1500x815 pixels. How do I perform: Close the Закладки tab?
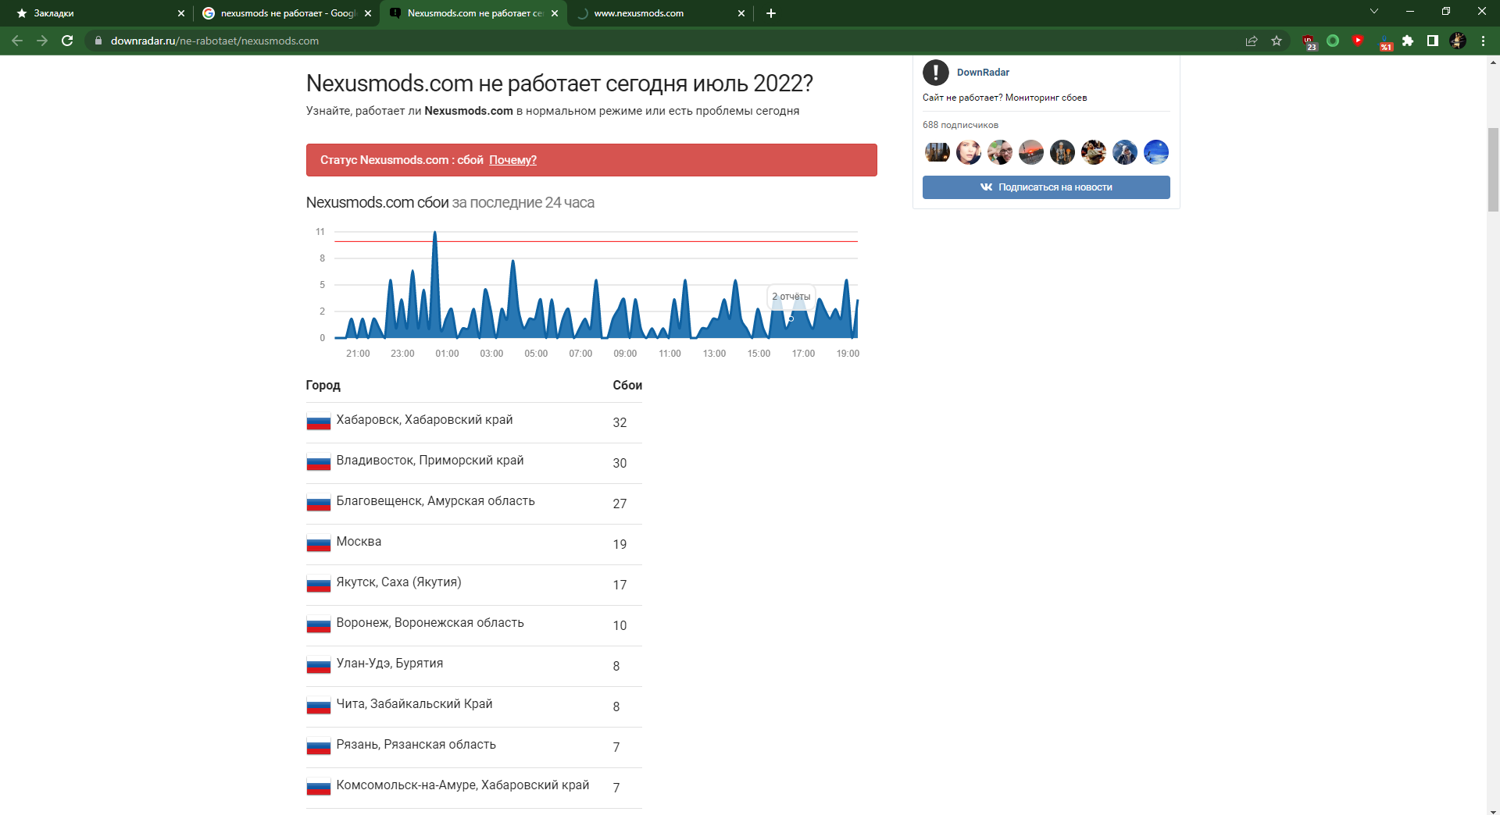[x=181, y=13]
